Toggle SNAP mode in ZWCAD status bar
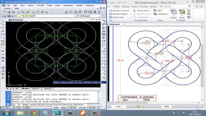The height and width of the screenshot is (116, 206). pos(56,108)
